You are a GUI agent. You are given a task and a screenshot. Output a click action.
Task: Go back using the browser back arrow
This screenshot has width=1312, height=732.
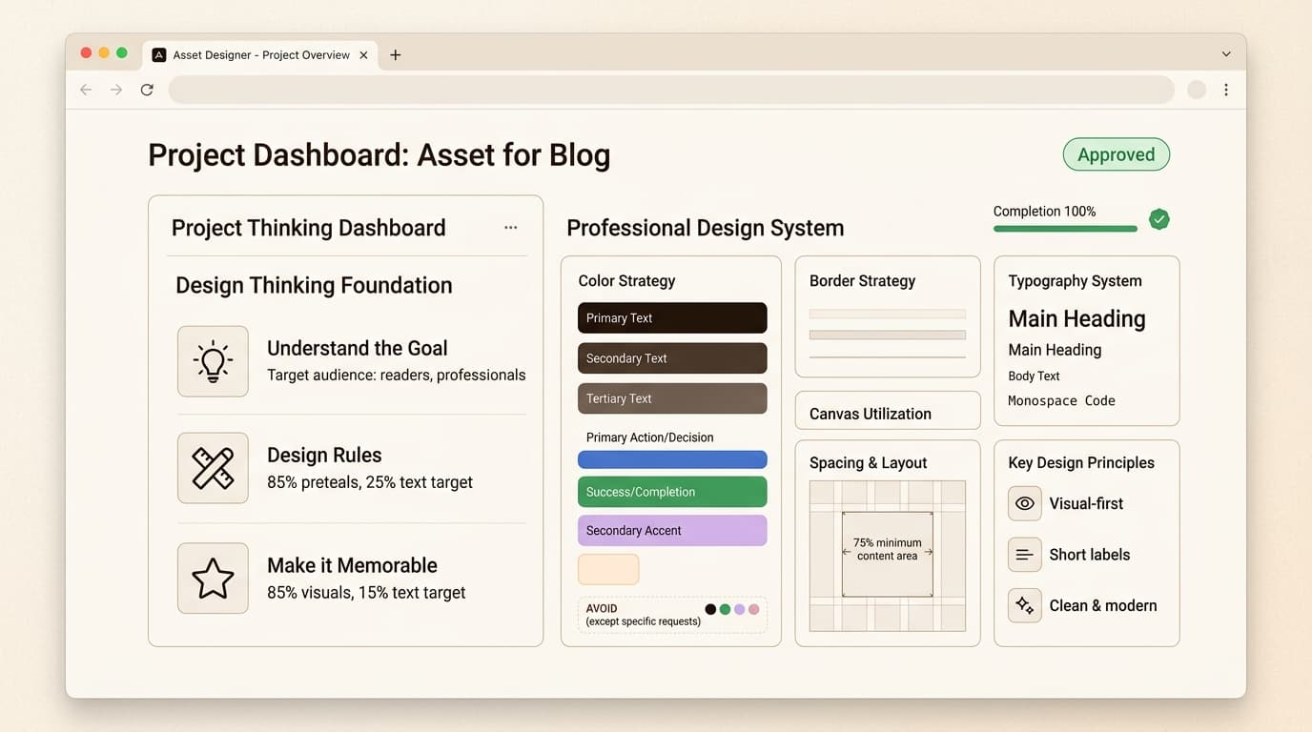[86, 90]
